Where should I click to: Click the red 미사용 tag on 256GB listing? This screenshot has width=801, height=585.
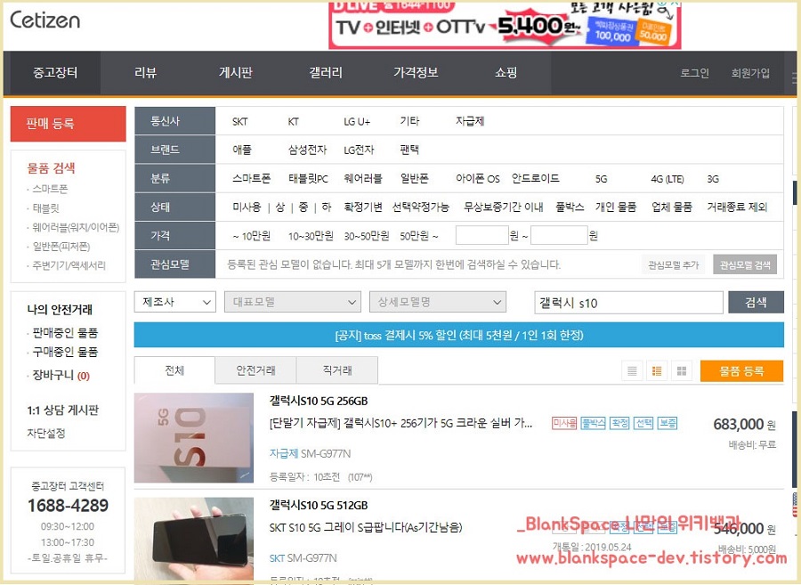coord(564,423)
